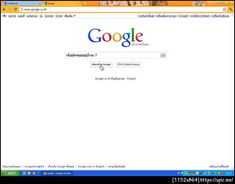Open a new tab with the plus button
The image size is (235, 184).
(85, 4)
